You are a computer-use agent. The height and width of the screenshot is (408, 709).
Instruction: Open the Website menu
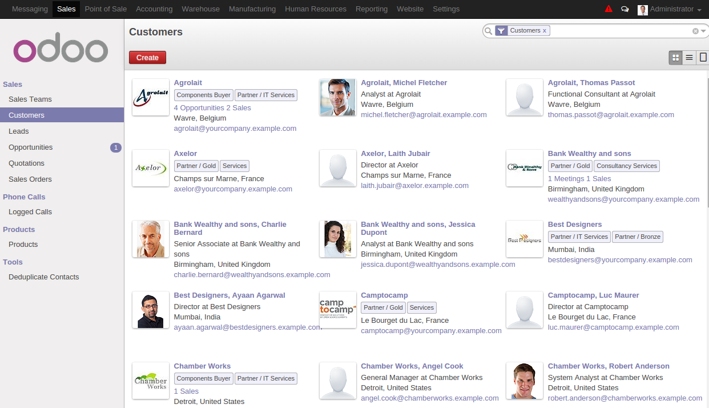410,9
